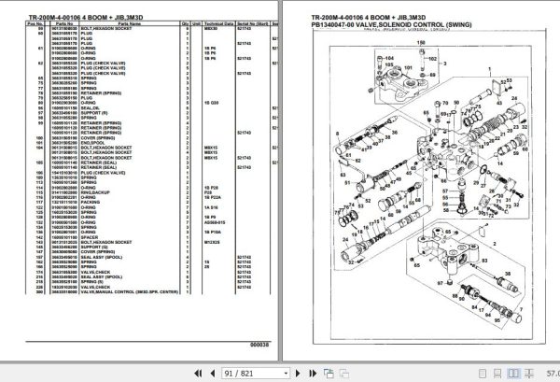The height and width of the screenshot is (382, 560).
Task: Switch to single page view
Action: tap(483, 374)
